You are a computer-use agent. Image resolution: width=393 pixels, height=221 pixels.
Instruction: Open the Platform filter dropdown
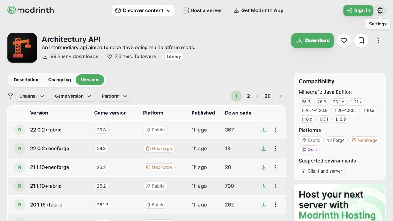click(115, 96)
